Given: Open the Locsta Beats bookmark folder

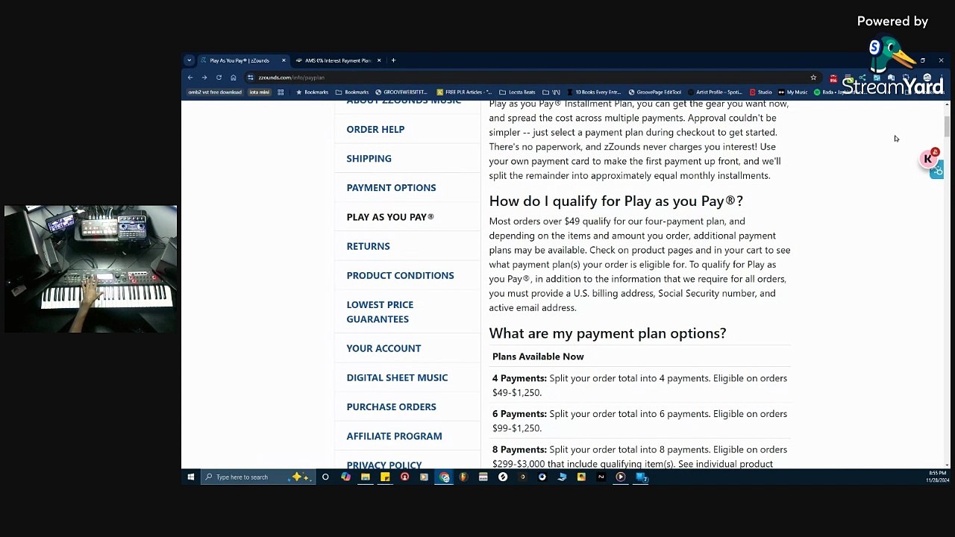Looking at the screenshot, I should tap(517, 92).
